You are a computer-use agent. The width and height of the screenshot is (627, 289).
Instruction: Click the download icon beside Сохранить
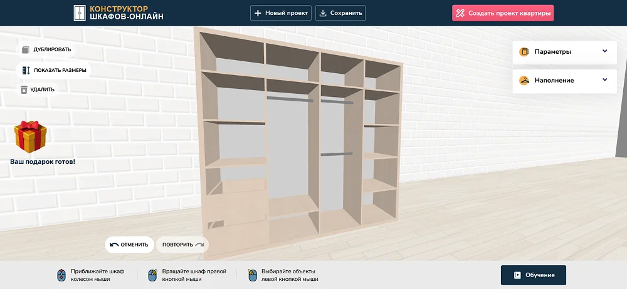322,13
